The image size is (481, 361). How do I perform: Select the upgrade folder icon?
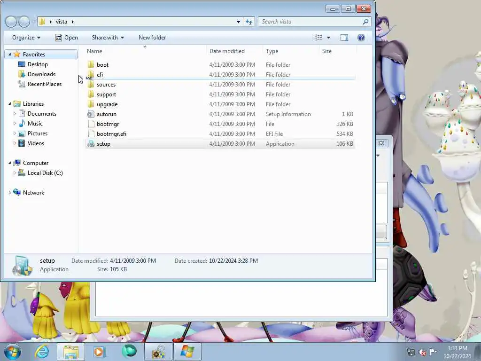(x=91, y=104)
